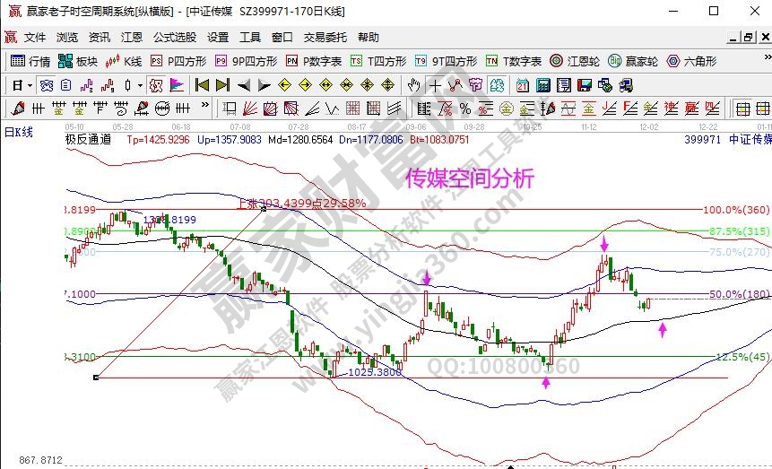Click the floppy disk save icon
Image resolution: width=772 pixels, height=469 pixels.
[x=582, y=85]
